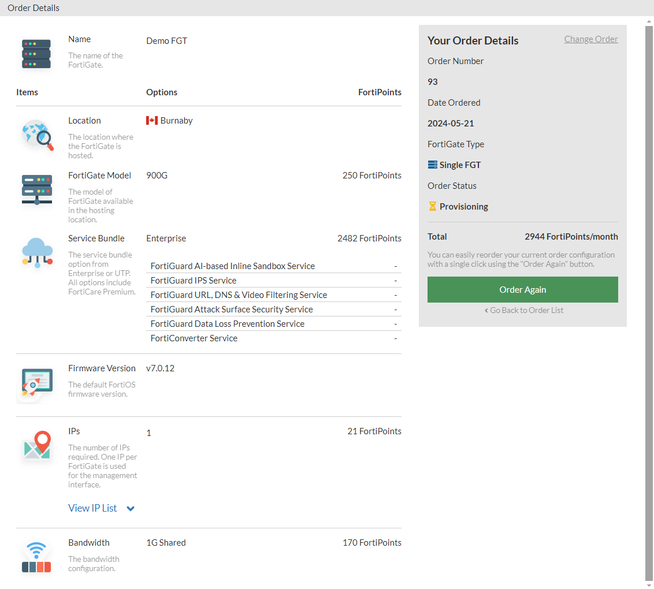Open the View IP List dropdown arrow

130,509
